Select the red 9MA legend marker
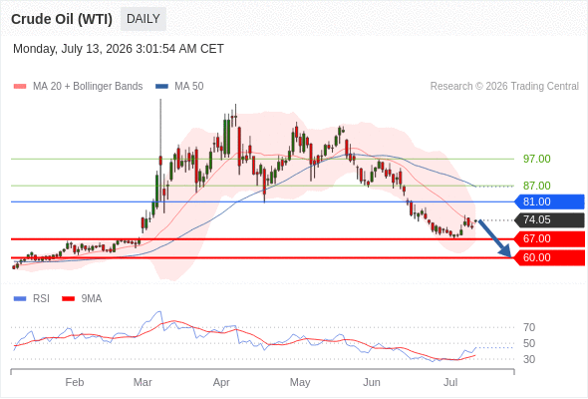This screenshot has height=399, width=588. pyautogui.click(x=68, y=299)
